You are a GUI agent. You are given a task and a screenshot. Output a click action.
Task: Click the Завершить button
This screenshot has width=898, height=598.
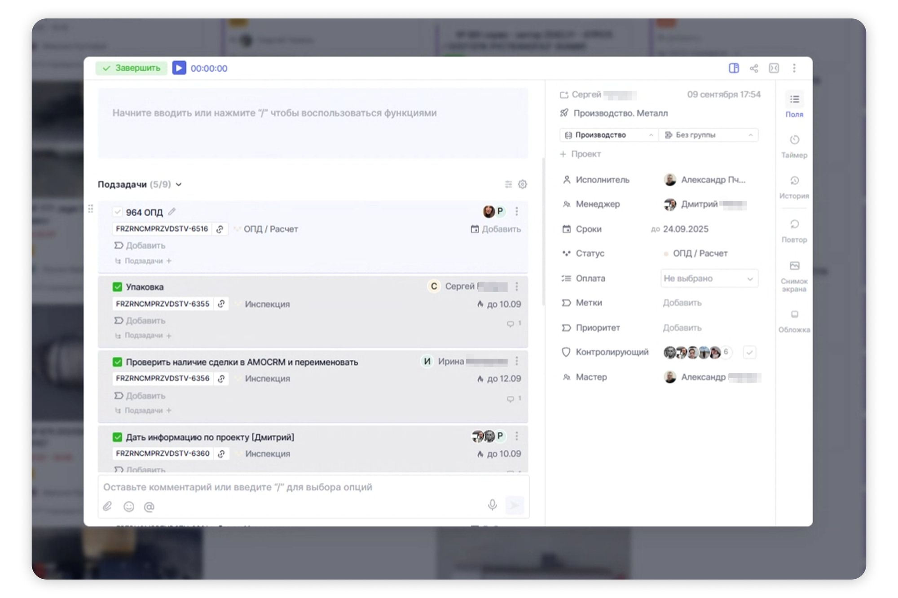[x=131, y=68]
